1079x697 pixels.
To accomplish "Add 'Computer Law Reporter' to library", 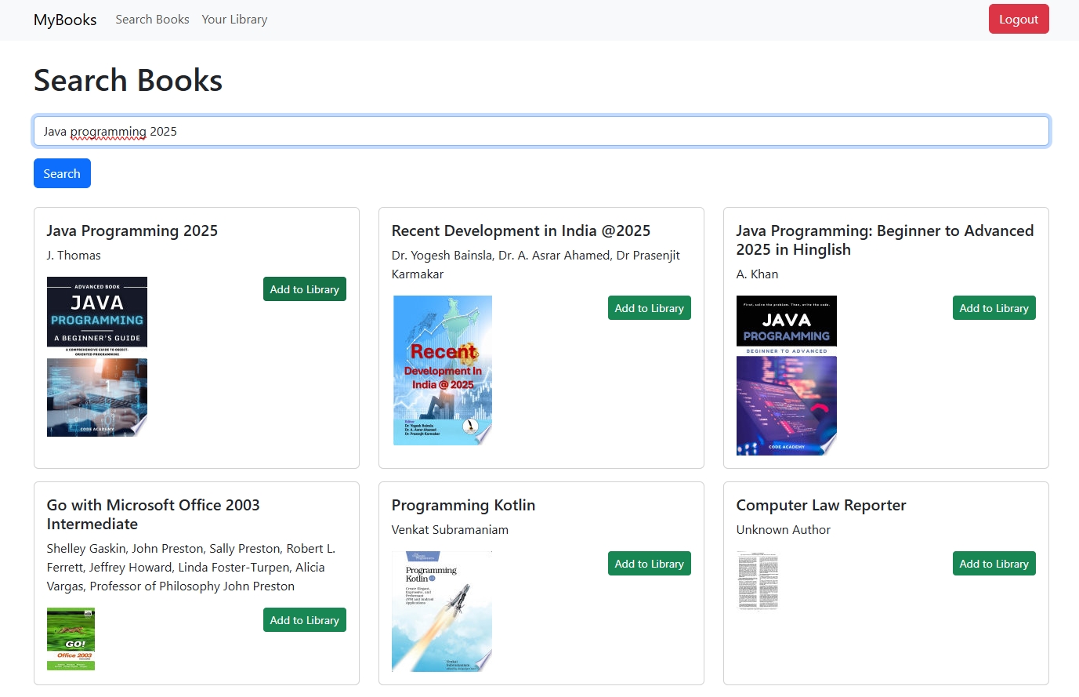I will (994, 563).
